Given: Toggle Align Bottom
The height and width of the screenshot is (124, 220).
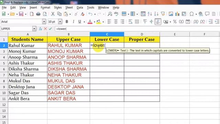Looking at the screenshot, I should pos(158,22).
